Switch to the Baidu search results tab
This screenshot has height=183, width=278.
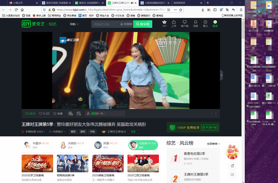(x=57, y=3)
